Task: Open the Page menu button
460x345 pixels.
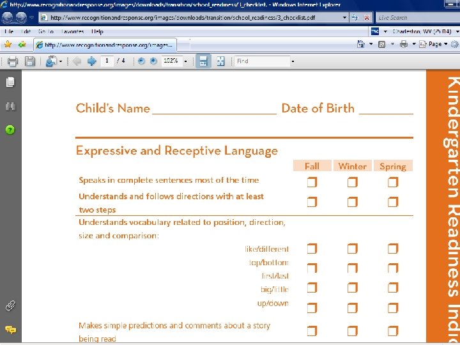Action: pyautogui.click(x=434, y=44)
